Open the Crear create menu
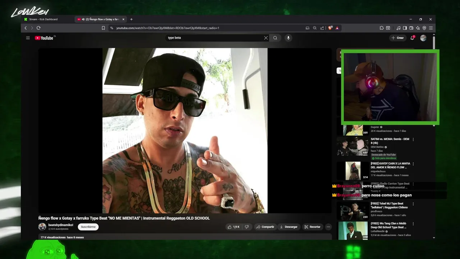 tap(397, 38)
